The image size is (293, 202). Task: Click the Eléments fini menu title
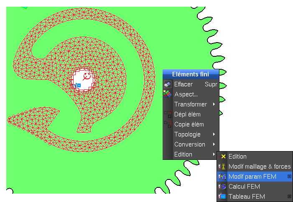point(191,74)
